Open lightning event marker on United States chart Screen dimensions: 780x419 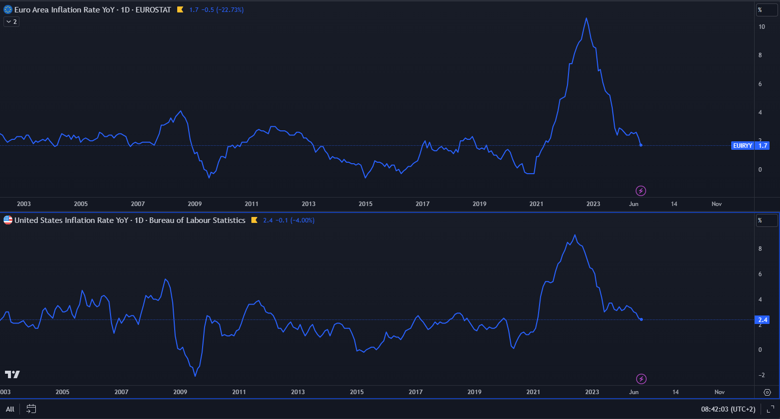[x=641, y=379]
